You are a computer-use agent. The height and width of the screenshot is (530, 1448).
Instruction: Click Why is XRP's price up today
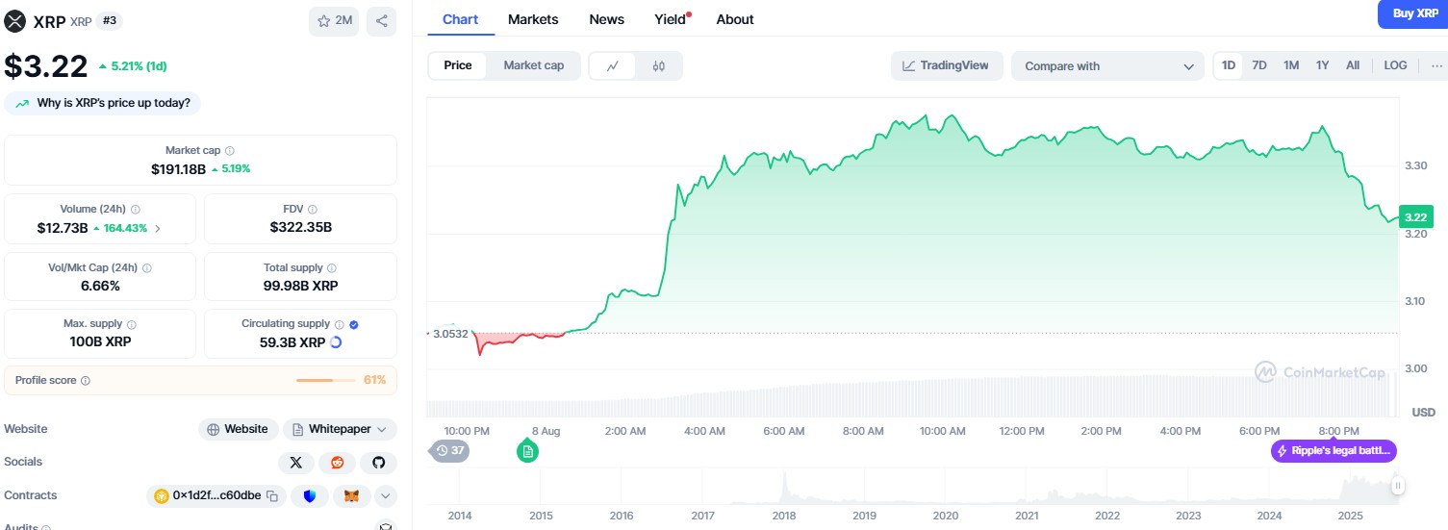(x=103, y=103)
